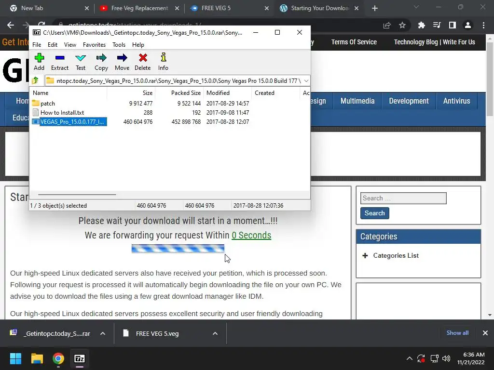
Task: Close the New Tab browser tab
Action: coord(87,8)
